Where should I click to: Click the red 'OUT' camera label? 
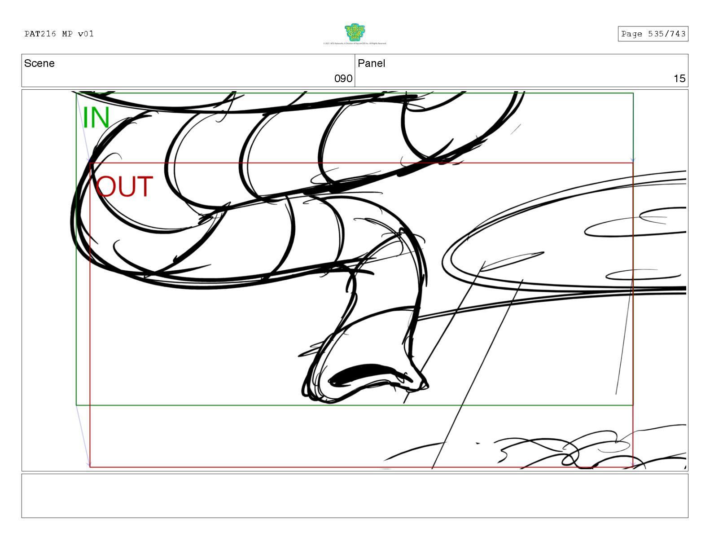click(x=124, y=187)
